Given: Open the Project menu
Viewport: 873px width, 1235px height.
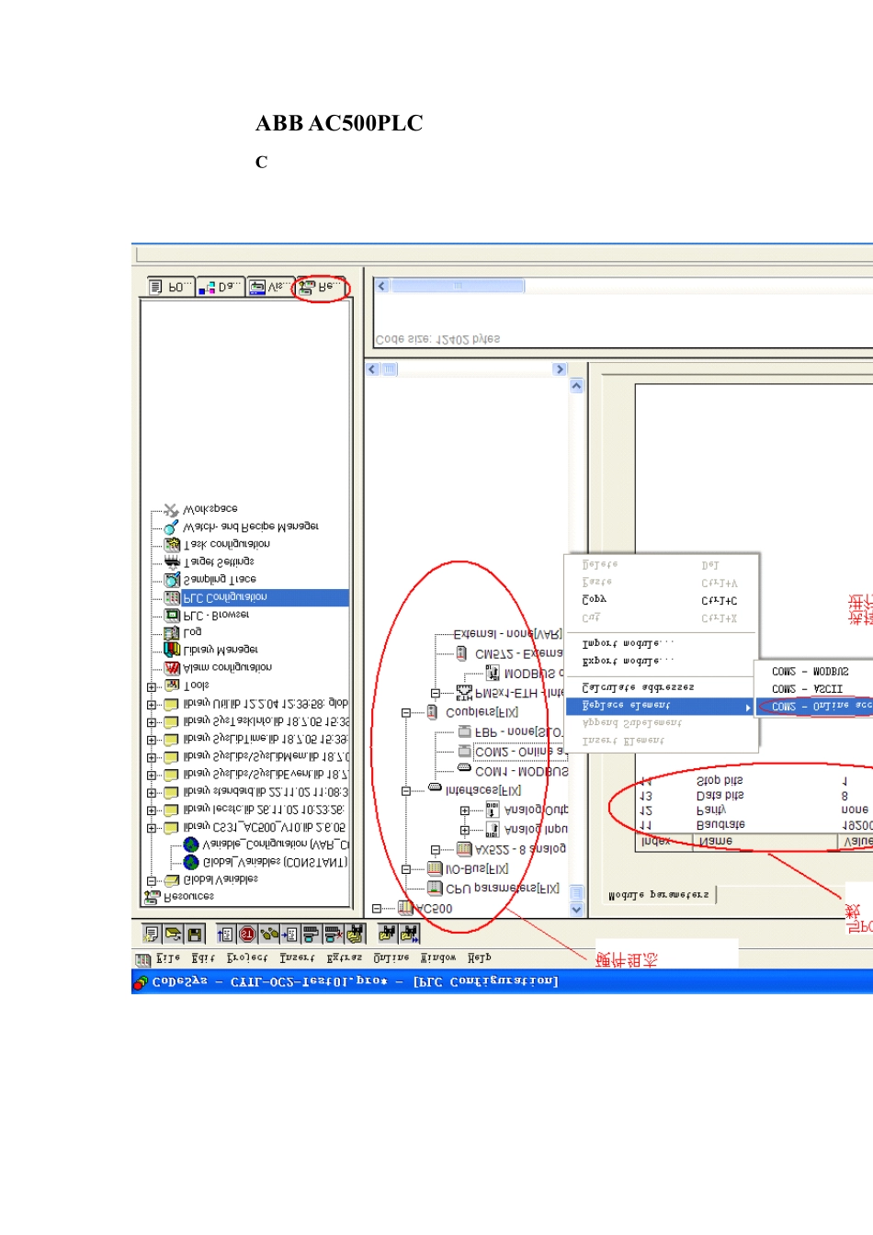Looking at the screenshot, I should click(247, 958).
